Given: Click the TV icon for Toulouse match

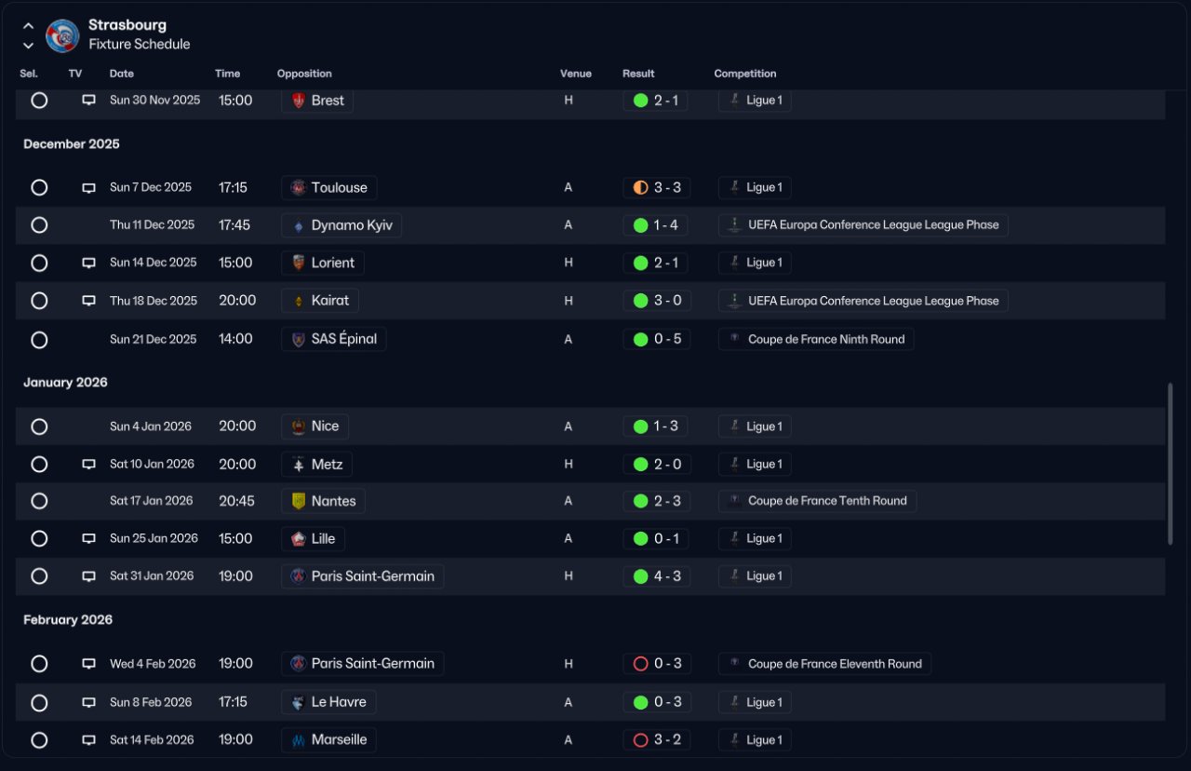Looking at the screenshot, I should click(x=88, y=188).
